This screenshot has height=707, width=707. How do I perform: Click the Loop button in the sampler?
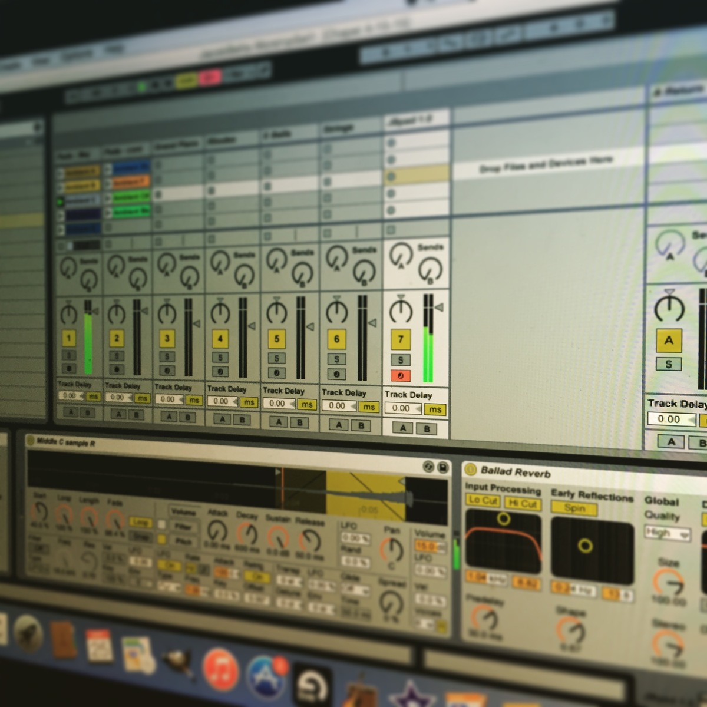tap(140, 523)
